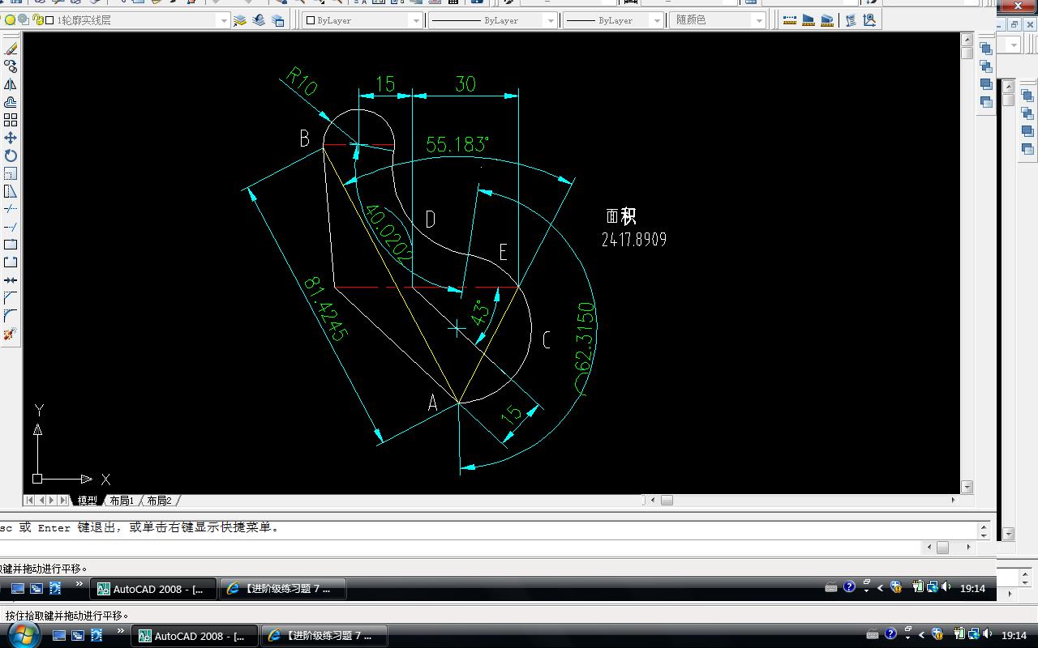1038x648 pixels.
Task: Click the drawing's horizontal scrollbar right arrow
Action: 954,501
